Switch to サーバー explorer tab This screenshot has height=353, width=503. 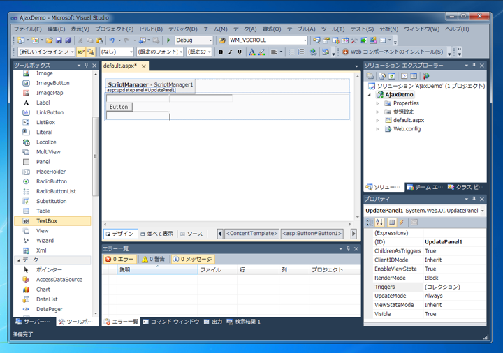point(34,322)
